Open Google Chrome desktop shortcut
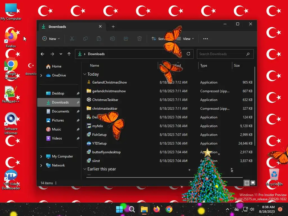Screen dimensions: 288x216 tap(11, 69)
